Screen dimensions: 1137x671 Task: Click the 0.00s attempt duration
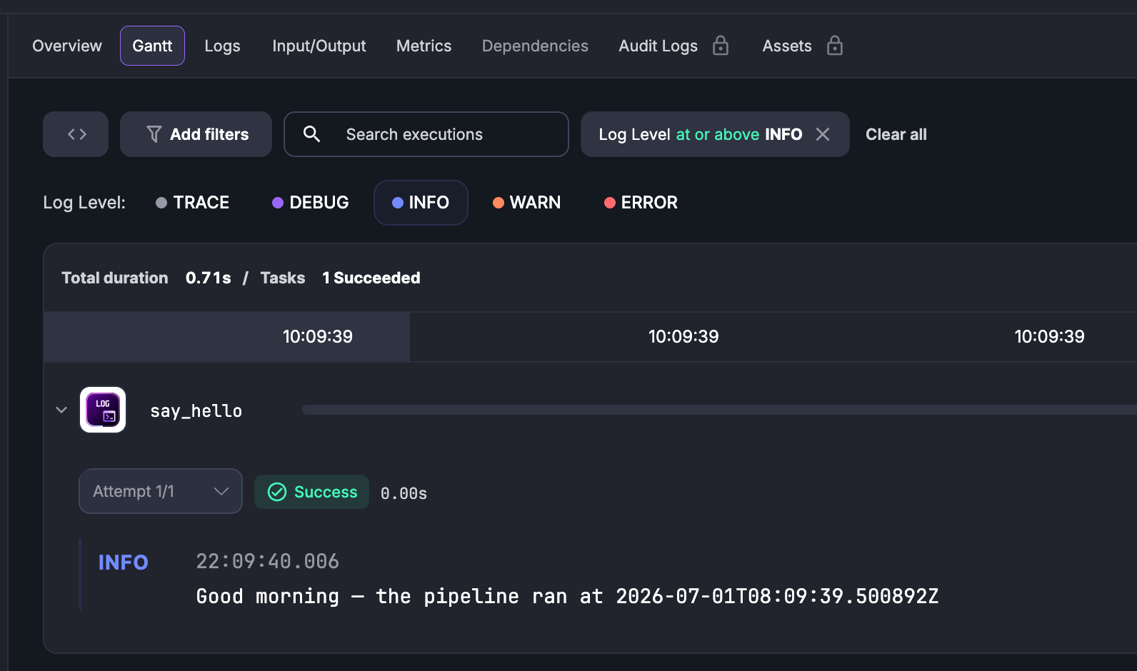click(x=404, y=493)
